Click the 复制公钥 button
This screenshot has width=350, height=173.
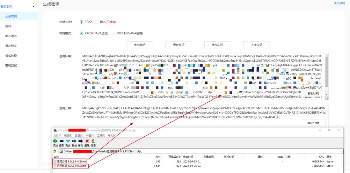pyautogui.click(x=313, y=123)
